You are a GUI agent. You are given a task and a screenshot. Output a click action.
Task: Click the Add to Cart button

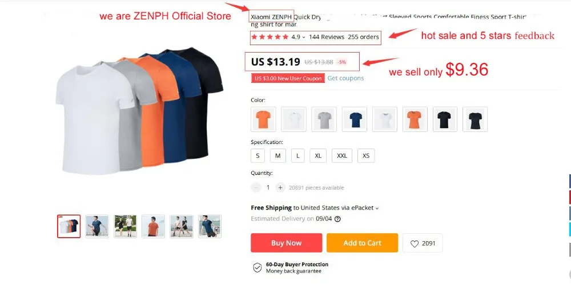[x=363, y=243]
